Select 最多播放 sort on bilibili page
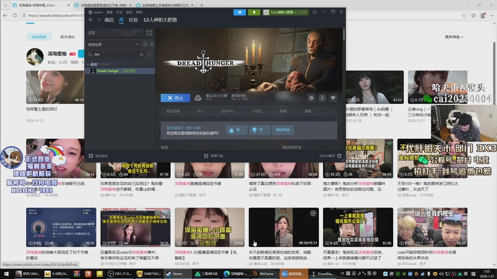The width and height of the screenshot is (497, 279). point(68,37)
